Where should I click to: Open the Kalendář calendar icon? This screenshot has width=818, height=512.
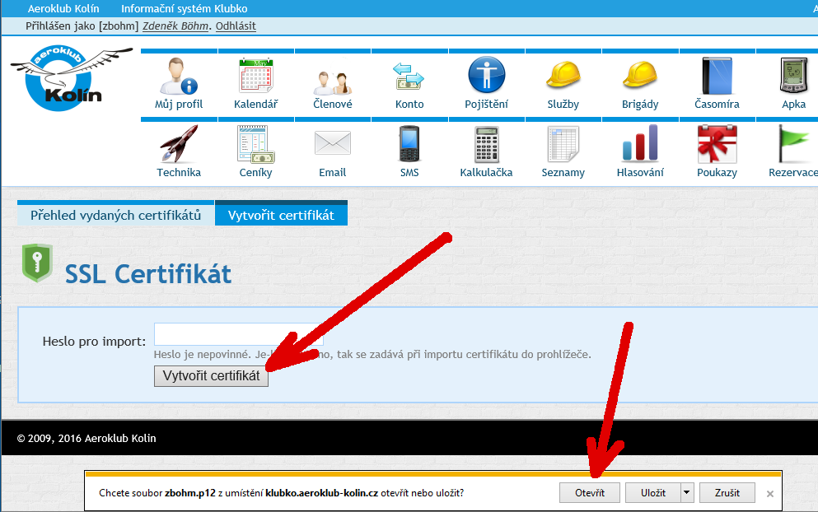pos(255,77)
